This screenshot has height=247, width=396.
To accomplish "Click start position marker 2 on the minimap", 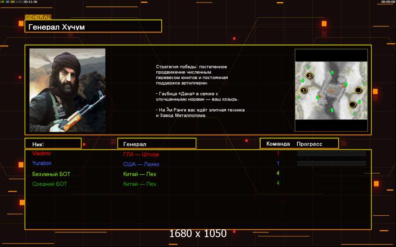I will coord(309,76).
